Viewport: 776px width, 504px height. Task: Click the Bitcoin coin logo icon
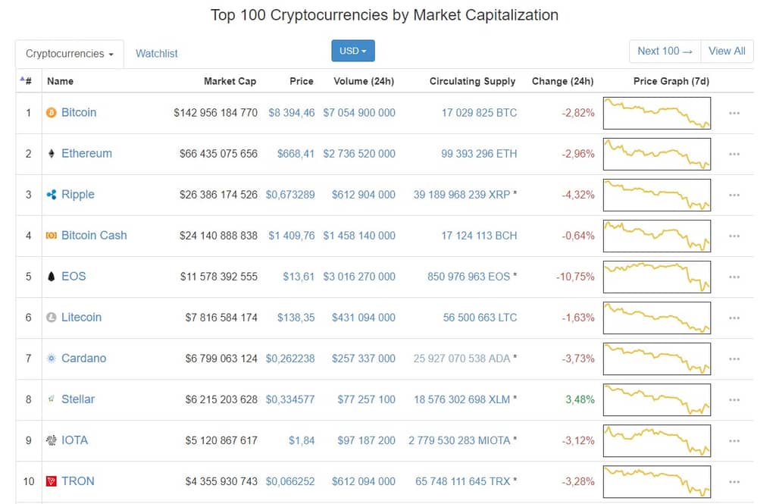pyautogui.click(x=51, y=113)
